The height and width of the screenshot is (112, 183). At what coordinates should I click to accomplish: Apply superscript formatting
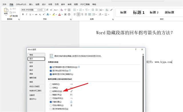[44, 14]
